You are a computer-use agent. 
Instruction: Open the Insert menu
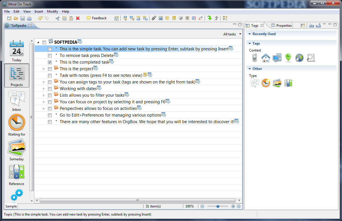[x=39, y=12]
